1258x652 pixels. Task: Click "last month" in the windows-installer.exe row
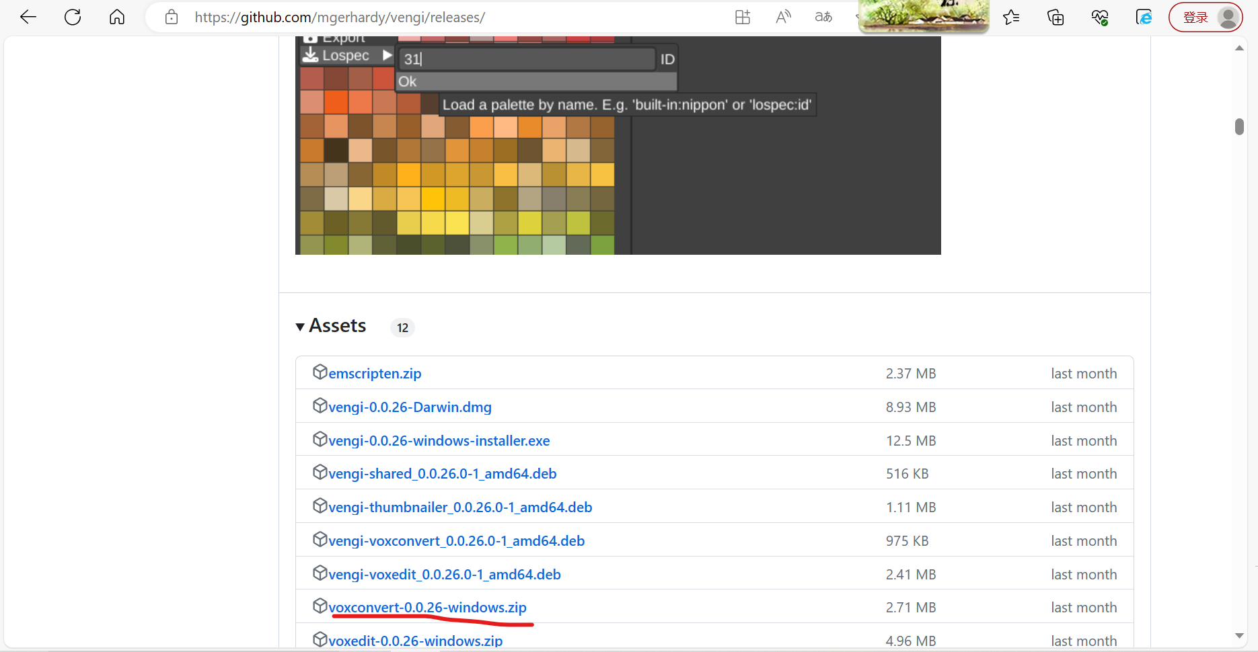point(1084,441)
